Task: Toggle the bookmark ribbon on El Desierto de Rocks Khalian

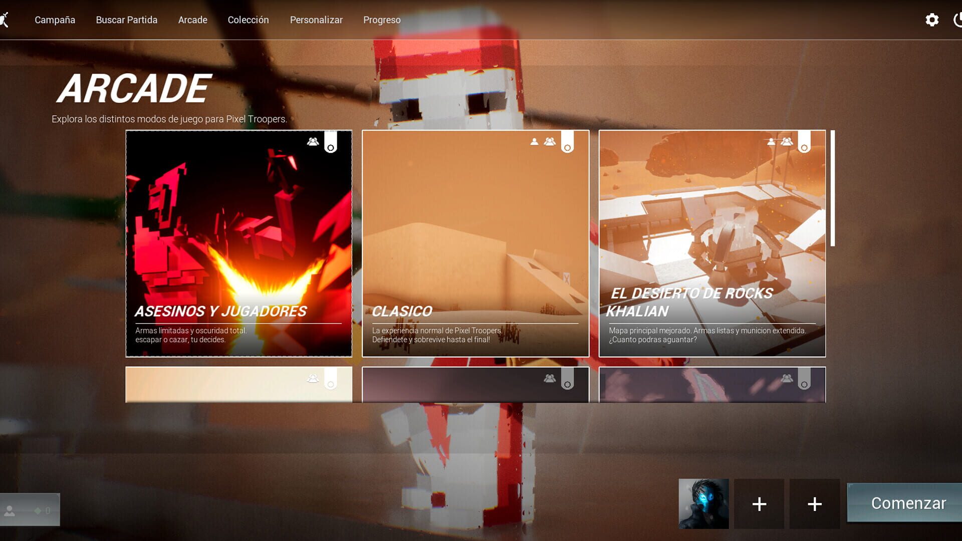Action: pyautogui.click(x=804, y=142)
